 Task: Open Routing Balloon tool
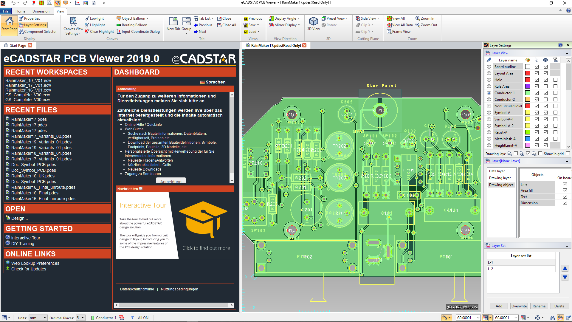coord(132,25)
